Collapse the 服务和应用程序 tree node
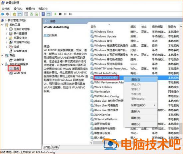This screenshot has width=183, height=154. (2, 64)
